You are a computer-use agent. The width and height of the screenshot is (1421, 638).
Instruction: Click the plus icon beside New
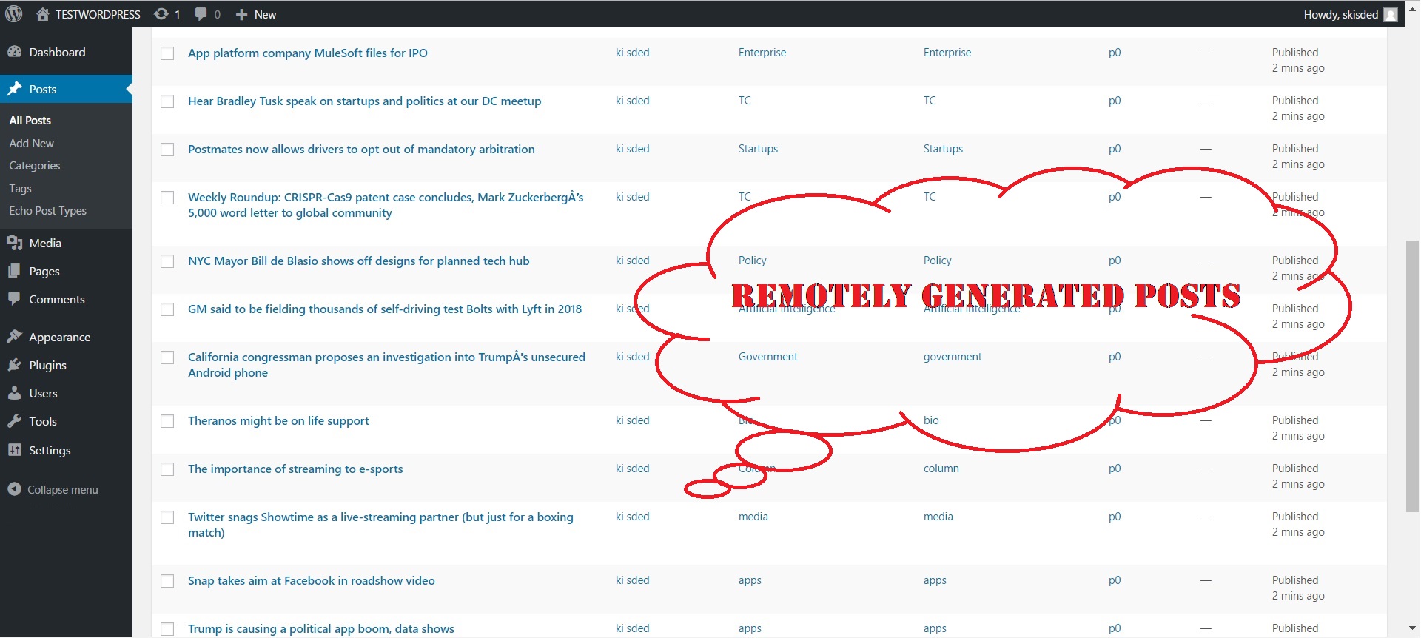click(241, 15)
